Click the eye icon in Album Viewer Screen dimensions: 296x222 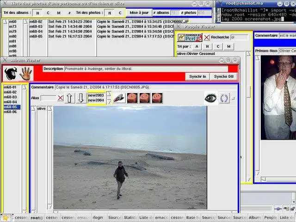[x=211, y=98]
